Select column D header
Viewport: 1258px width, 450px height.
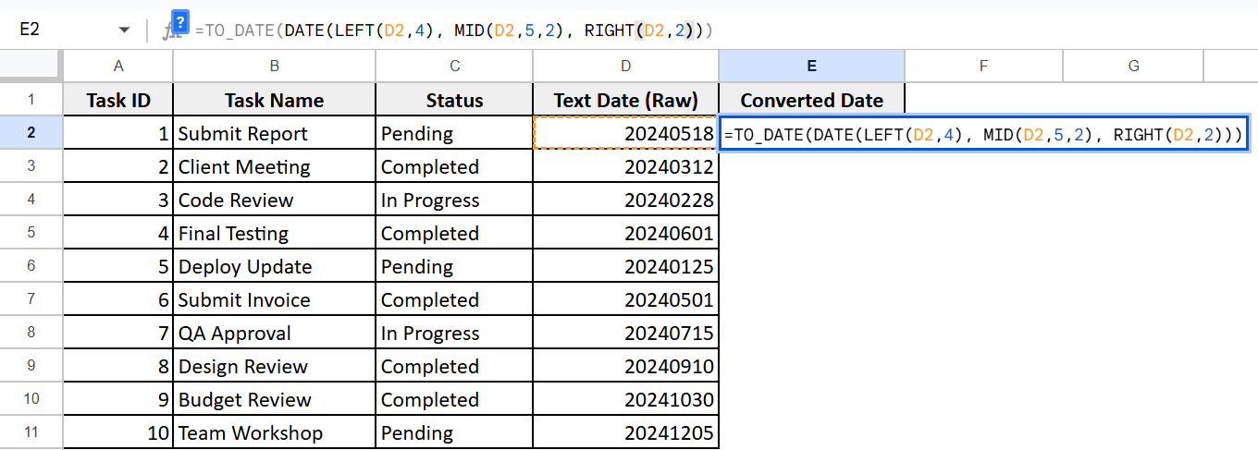pos(626,66)
